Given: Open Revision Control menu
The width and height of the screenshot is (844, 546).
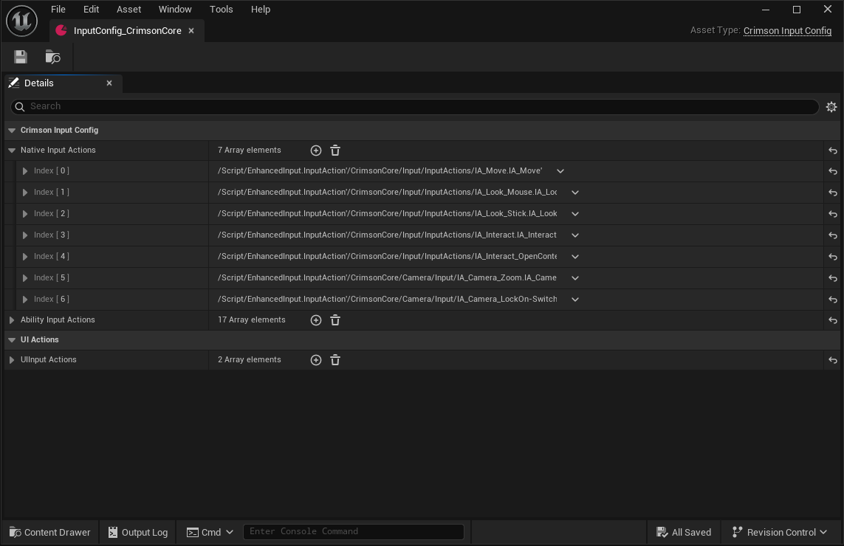Looking at the screenshot, I should 780,532.
